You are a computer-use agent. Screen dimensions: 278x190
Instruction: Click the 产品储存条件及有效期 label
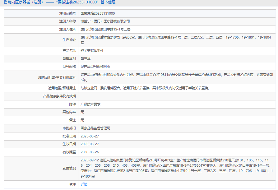(x=59, y=96)
